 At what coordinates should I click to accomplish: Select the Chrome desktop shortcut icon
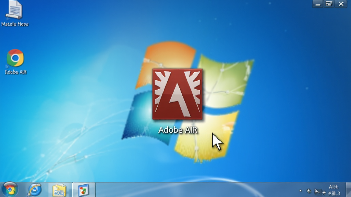(15, 58)
